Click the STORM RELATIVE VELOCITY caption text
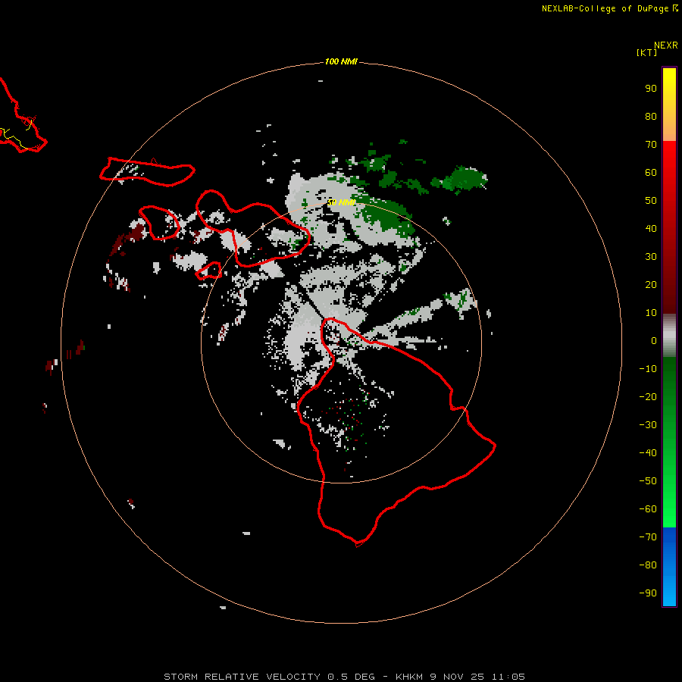682x682 pixels. pyautogui.click(x=242, y=677)
